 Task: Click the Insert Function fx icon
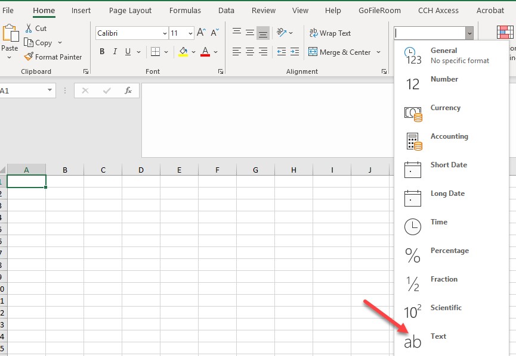pos(128,90)
